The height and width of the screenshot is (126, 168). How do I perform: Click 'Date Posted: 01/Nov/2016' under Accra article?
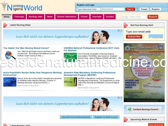point(28,85)
